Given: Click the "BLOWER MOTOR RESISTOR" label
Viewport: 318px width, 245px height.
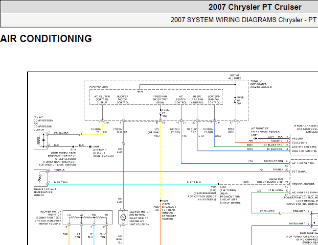Looking at the screenshot, I should (51, 213).
